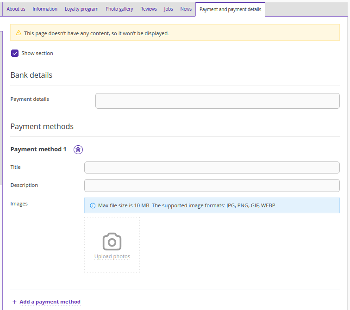Focus the Title input field
This screenshot has width=350, height=310.
click(x=212, y=167)
